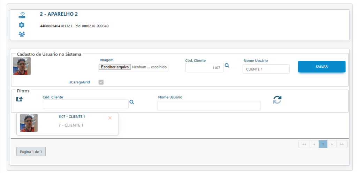Click the Nenhum ... escolhido file text

[x=149, y=67]
